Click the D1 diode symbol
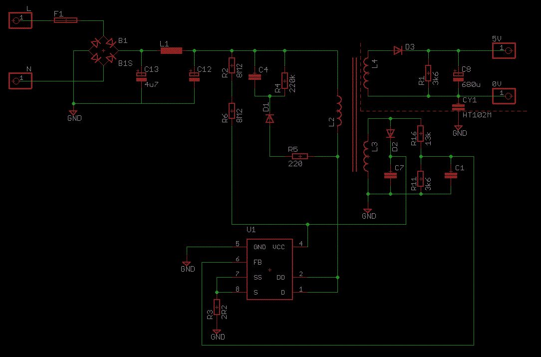The image size is (541, 357). [270, 119]
